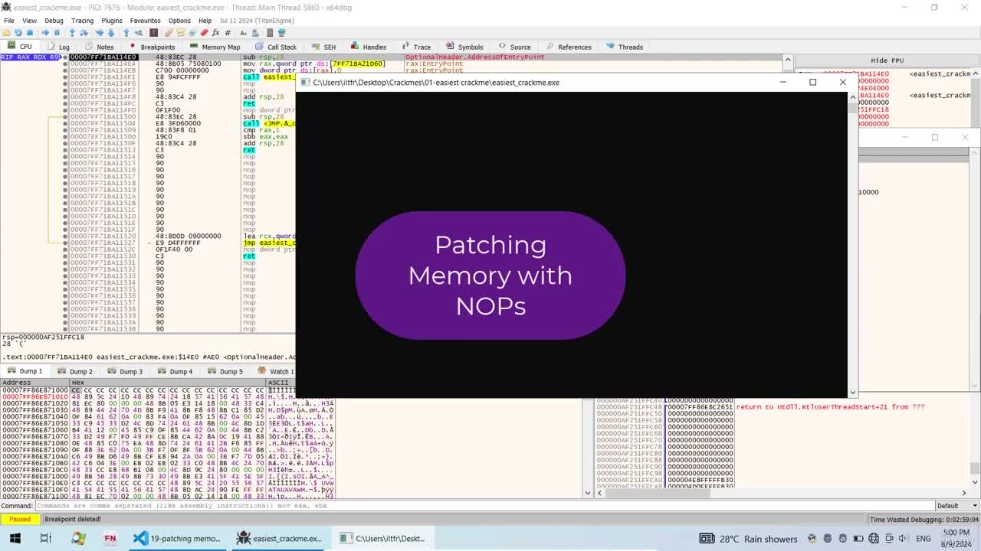Toggle breakpoint dot at address 00007FF71BA11509
981x551 pixels.
click(x=65, y=130)
